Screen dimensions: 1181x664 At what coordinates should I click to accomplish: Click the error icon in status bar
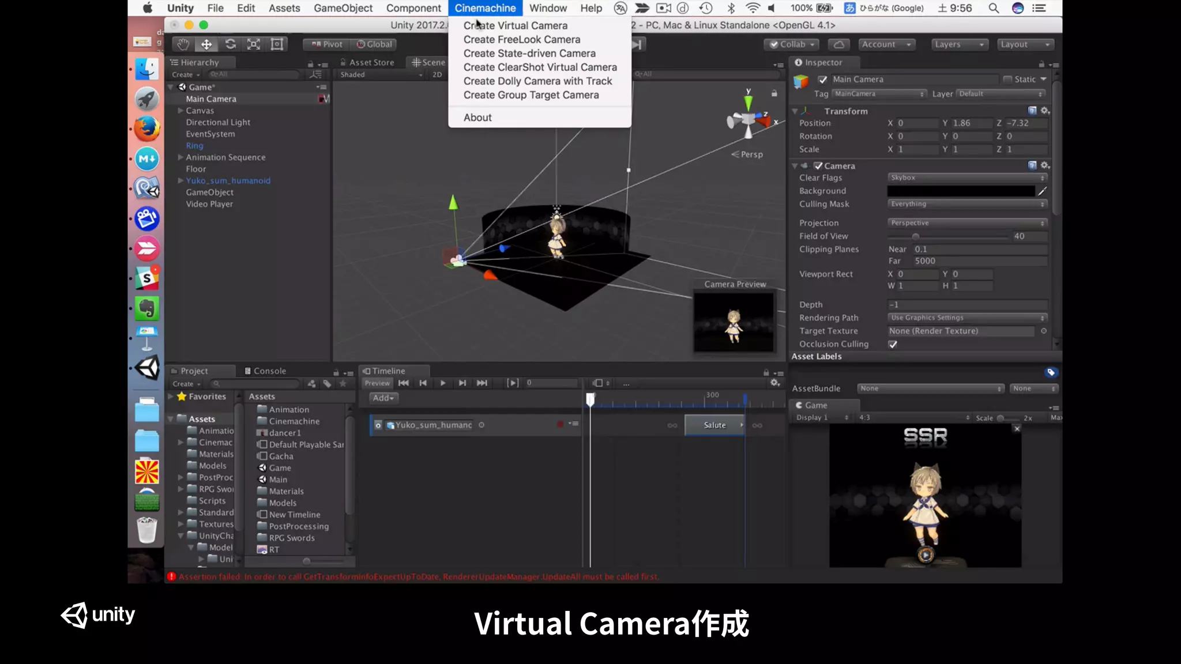[x=171, y=576]
